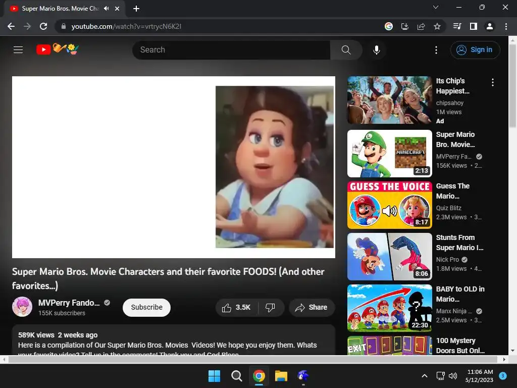
Task: Dislike the video with thumbs down
Action: point(271,308)
